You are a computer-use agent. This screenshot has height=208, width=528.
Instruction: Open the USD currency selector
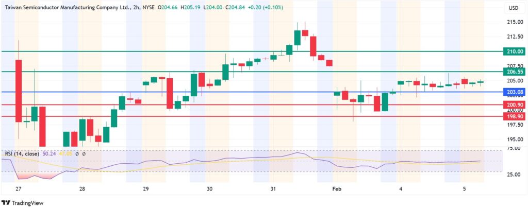(513, 8)
